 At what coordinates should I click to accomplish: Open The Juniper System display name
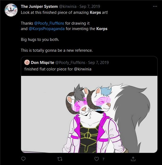[x=39, y=7]
